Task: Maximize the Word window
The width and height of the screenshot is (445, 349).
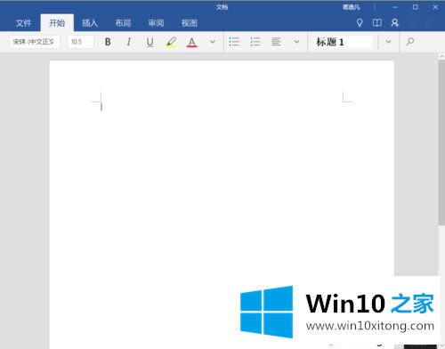Action: click(416, 7)
